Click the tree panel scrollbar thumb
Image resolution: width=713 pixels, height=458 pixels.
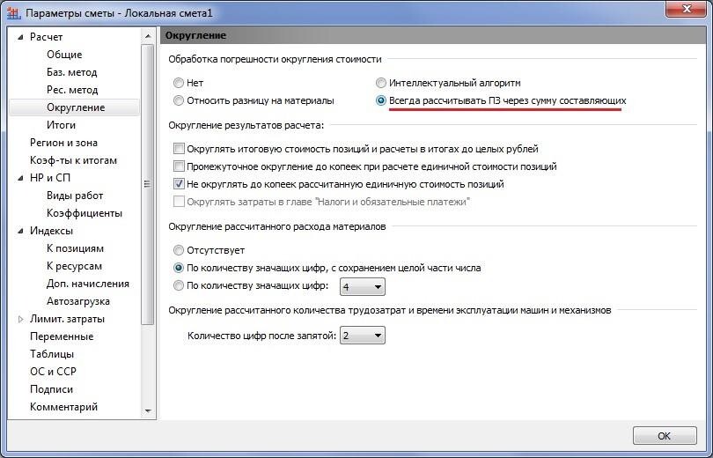(147, 184)
